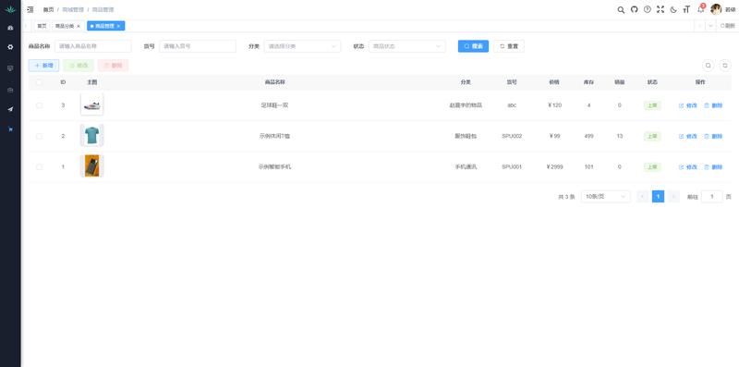Viewport: 739px width, 367px height.
Task: Click 刷新 to refresh the page
Action: click(728, 26)
